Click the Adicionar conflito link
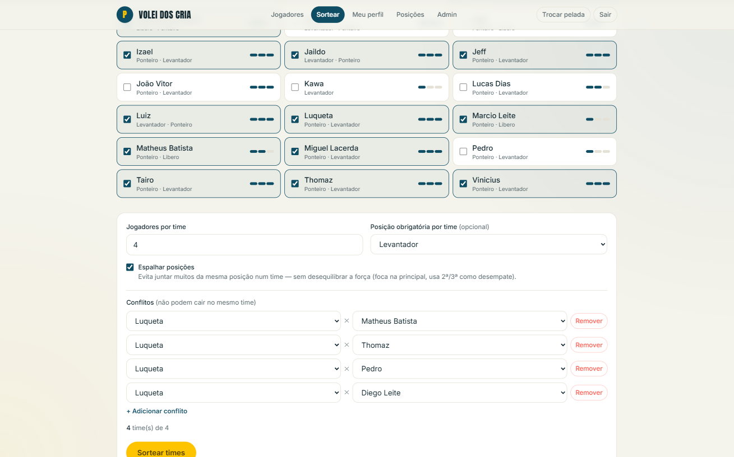 coord(157,411)
